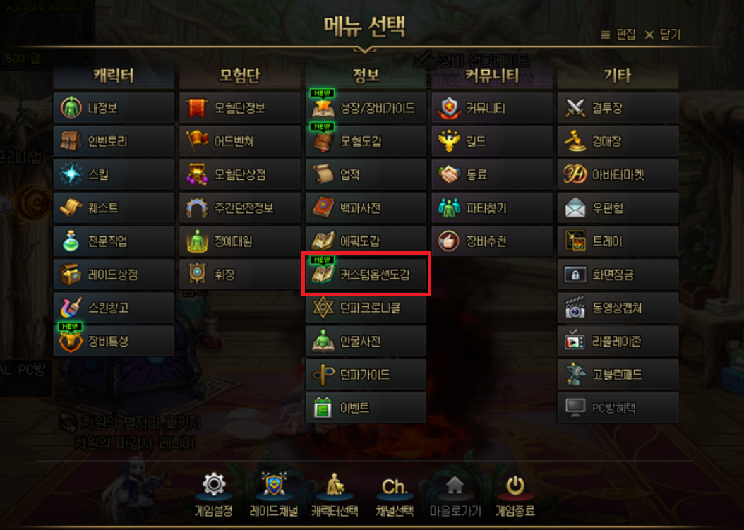Open the 길드 golden eagle icon
Viewport: 744px width, 530px height.
click(449, 141)
